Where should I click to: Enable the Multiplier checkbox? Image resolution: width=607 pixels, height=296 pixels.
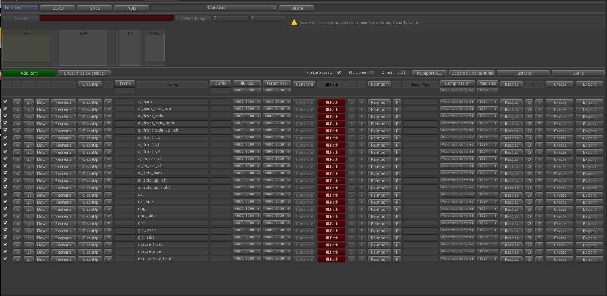(371, 72)
